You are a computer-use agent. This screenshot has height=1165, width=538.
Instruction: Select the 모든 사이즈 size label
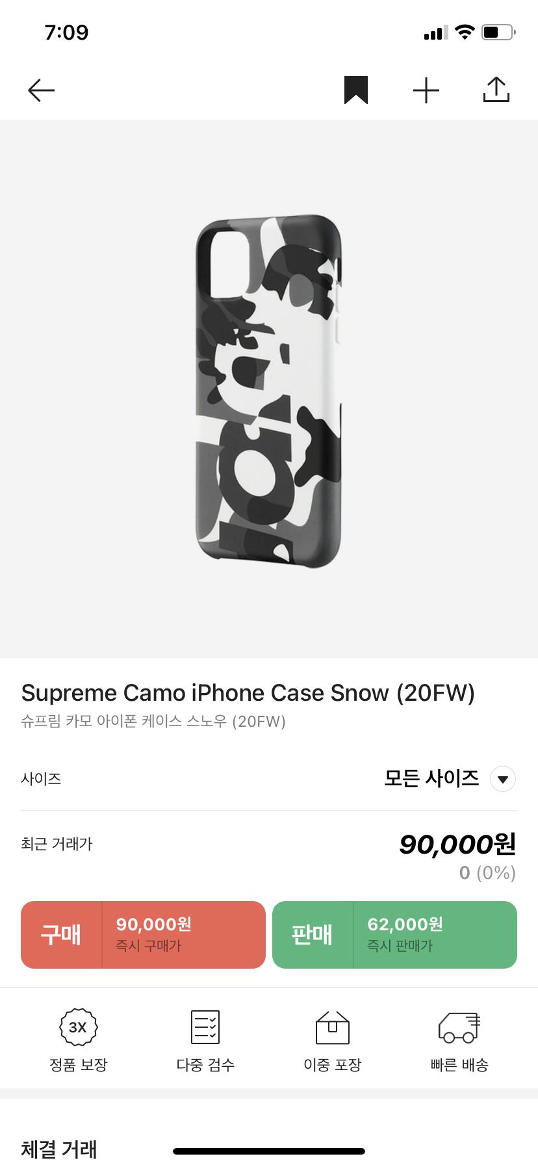tap(431, 778)
